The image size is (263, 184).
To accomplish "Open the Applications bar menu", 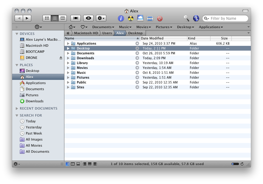I will click(x=211, y=27).
